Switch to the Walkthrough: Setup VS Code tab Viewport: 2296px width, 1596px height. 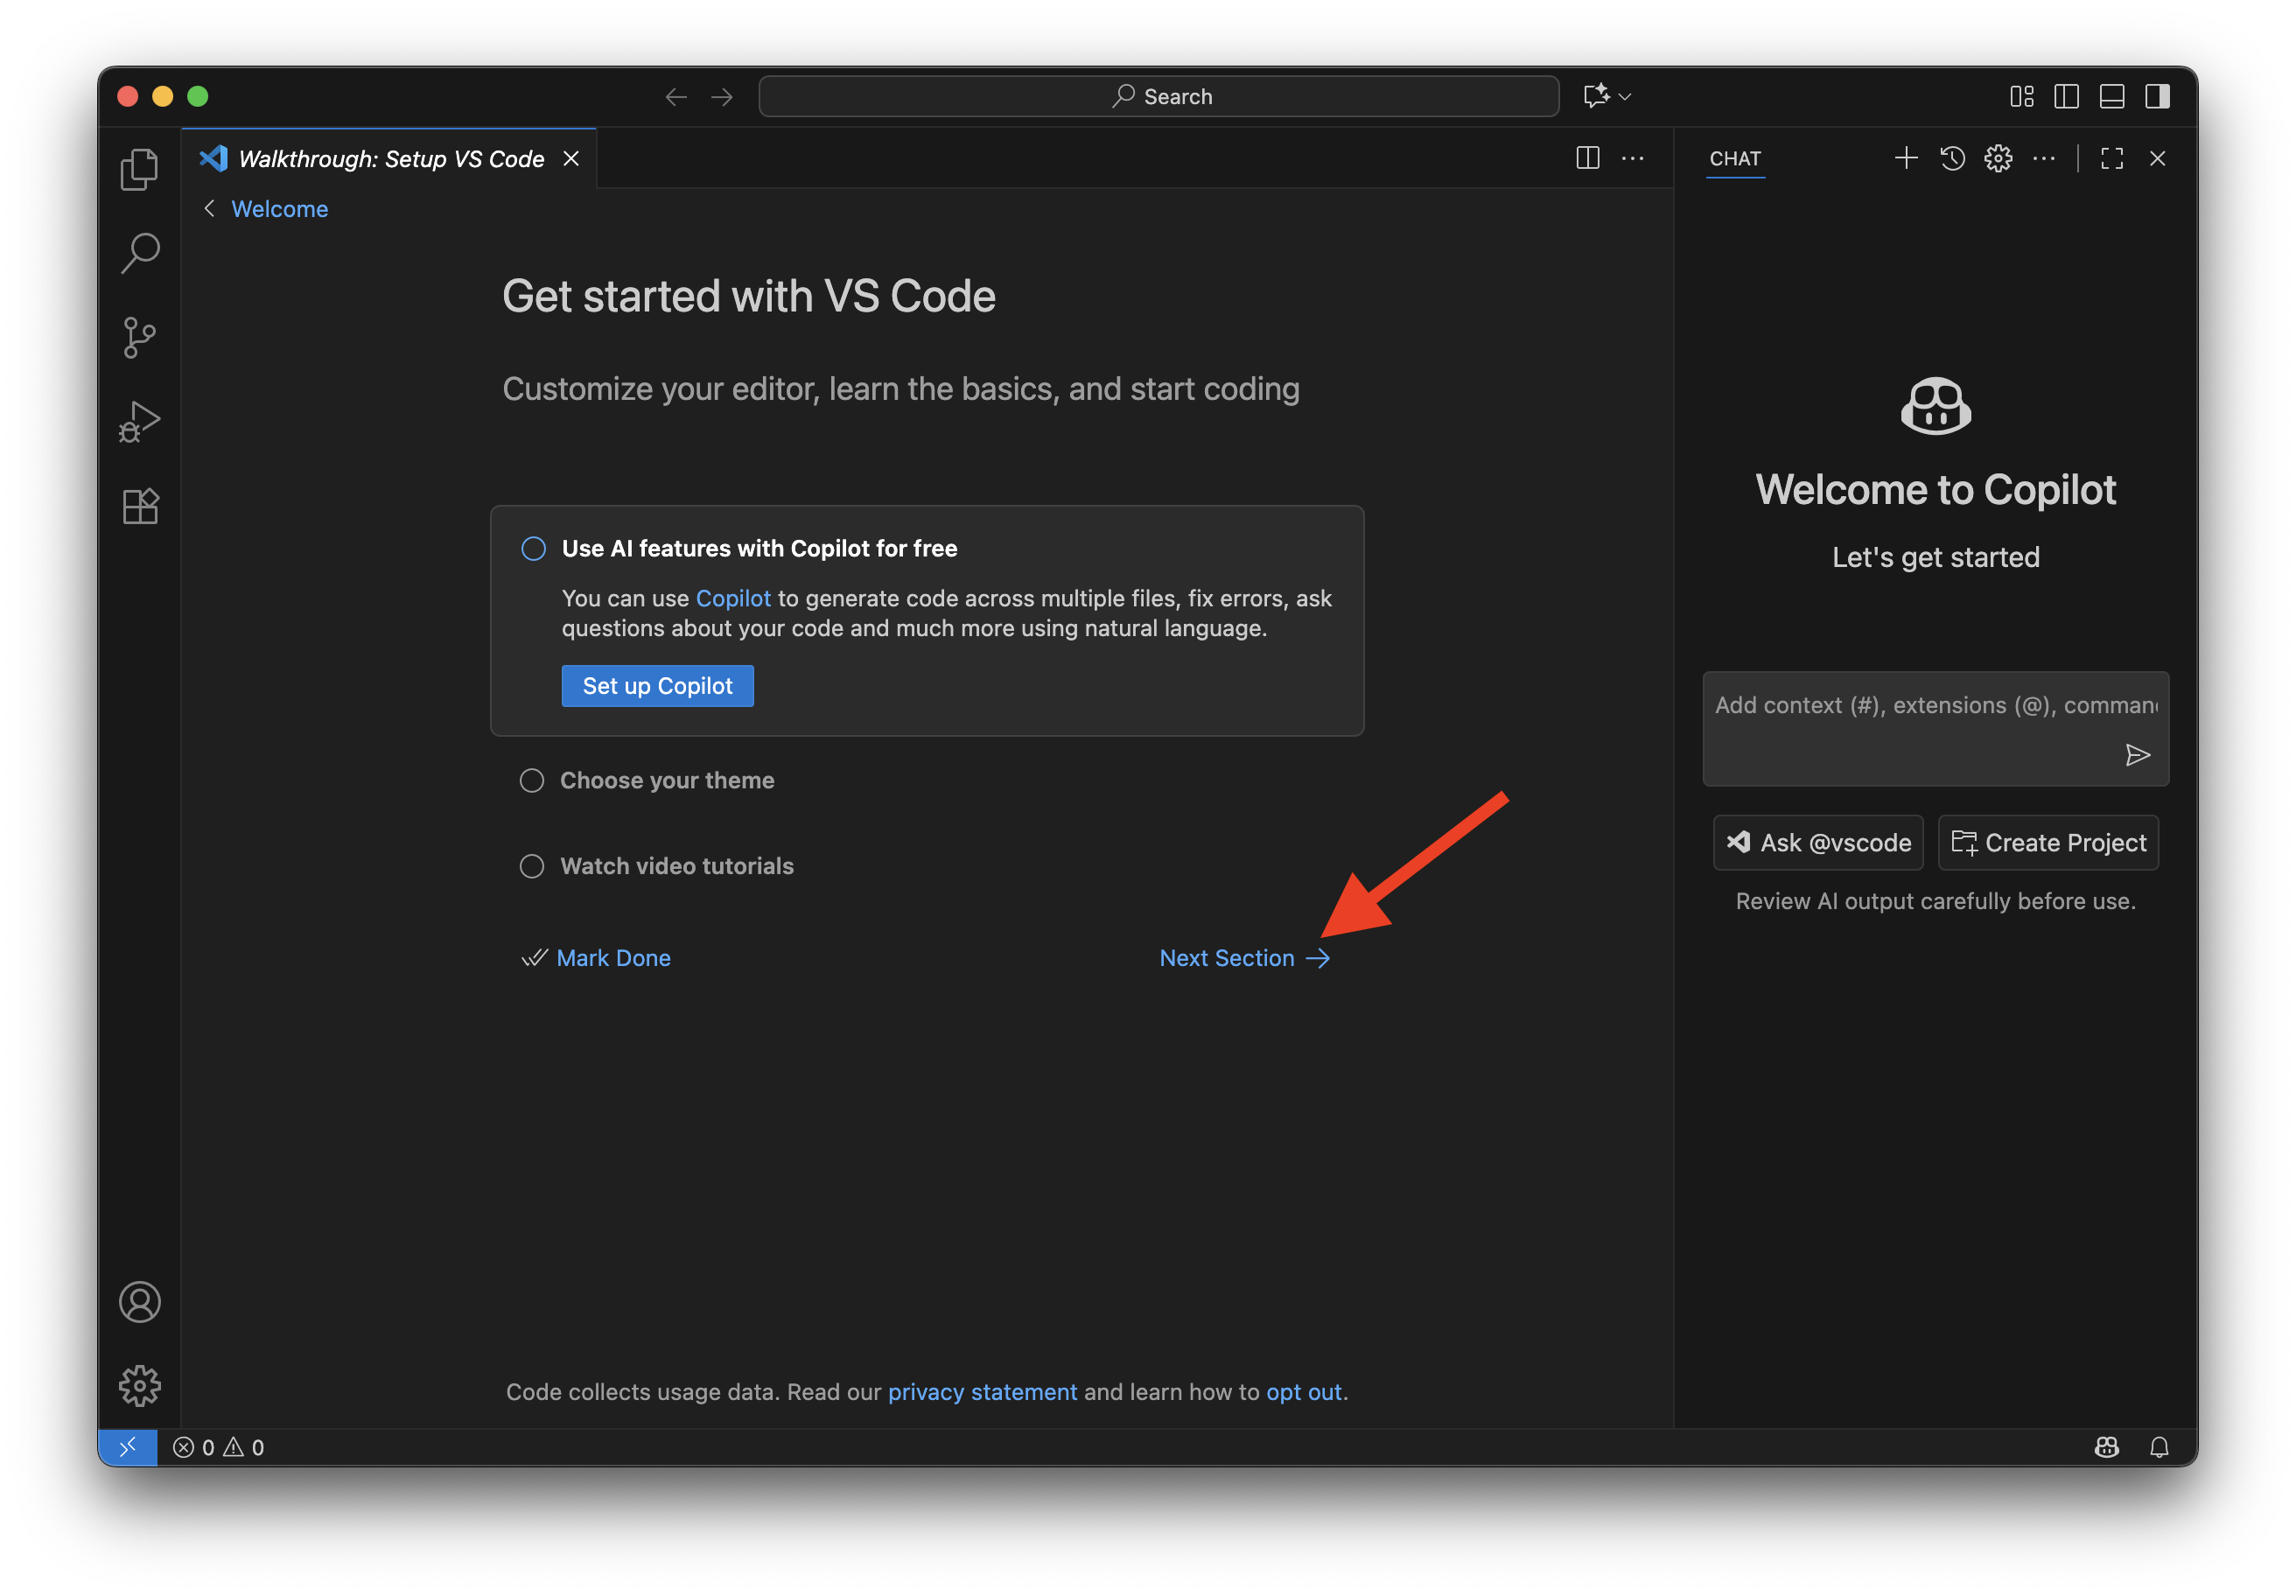point(390,158)
